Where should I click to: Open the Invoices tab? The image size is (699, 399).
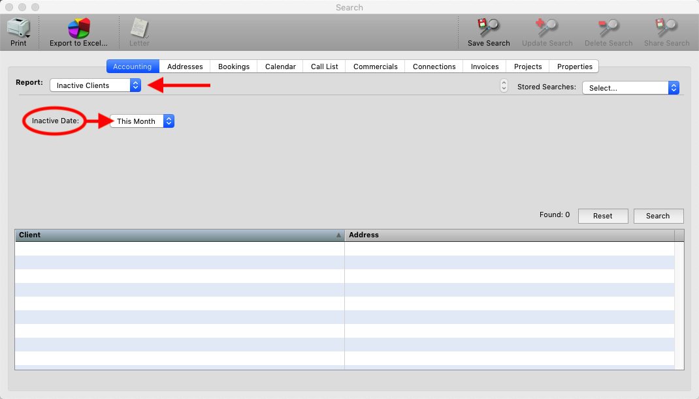tap(485, 66)
